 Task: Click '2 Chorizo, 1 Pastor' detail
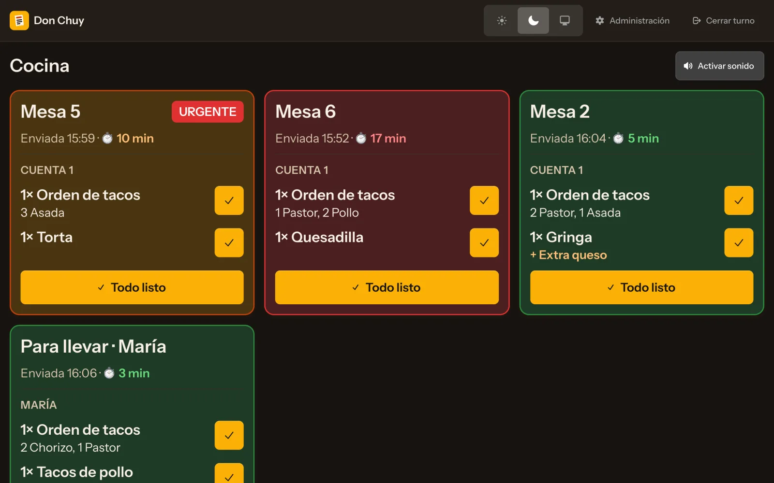point(70,448)
